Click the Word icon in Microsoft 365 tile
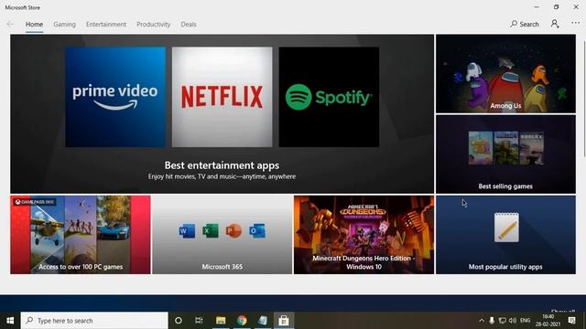586x329 pixels. coord(187,231)
